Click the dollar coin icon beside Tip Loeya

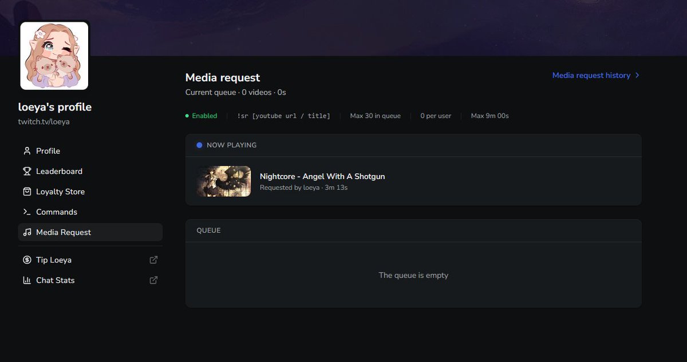click(x=27, y=260)
